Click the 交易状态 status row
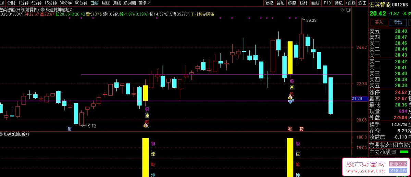The width and height of the screenshot is (411, 177). tap(390, 144)
